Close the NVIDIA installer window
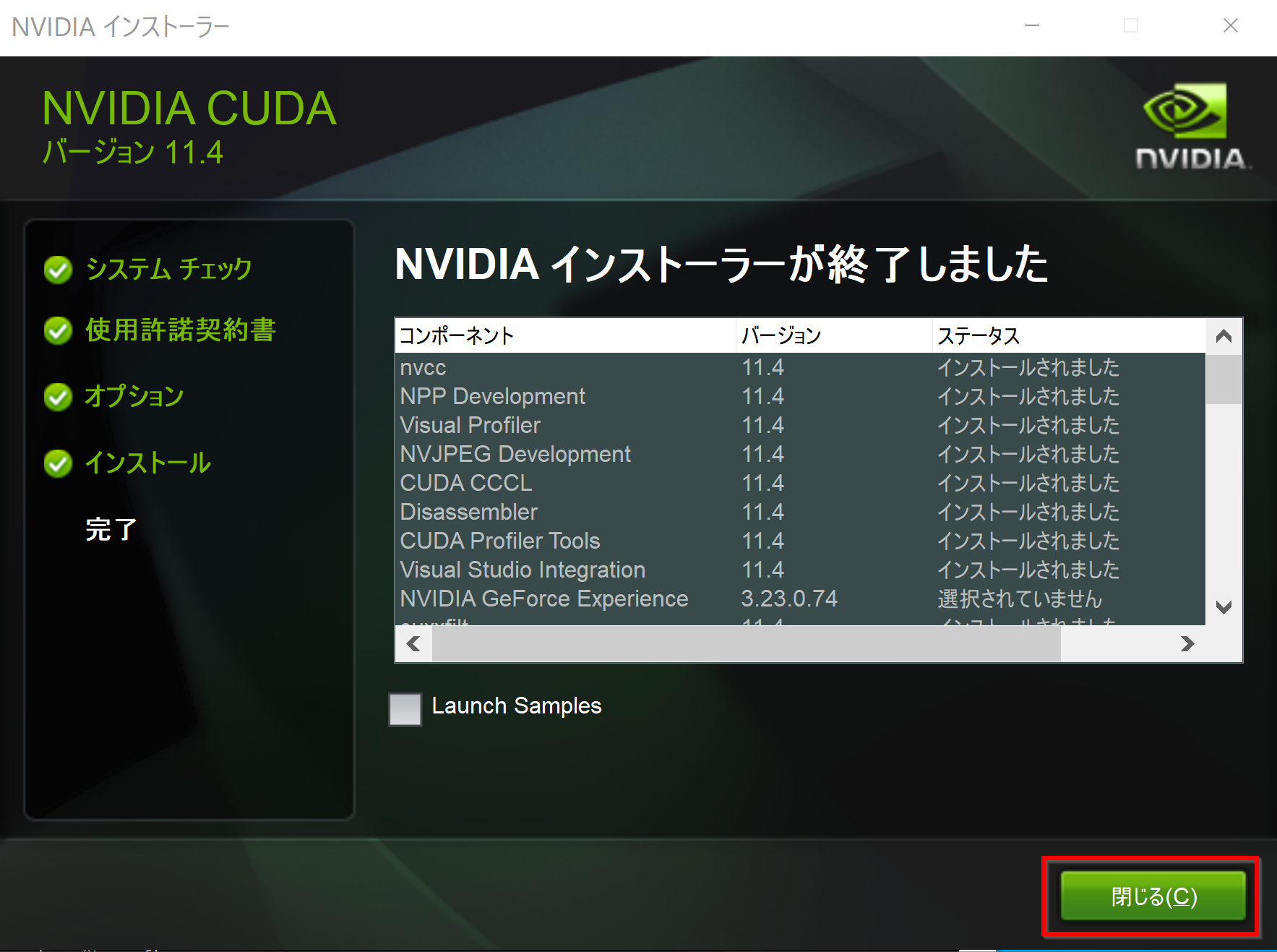This screenshot has height=952, width=1277. point(1152,896)
